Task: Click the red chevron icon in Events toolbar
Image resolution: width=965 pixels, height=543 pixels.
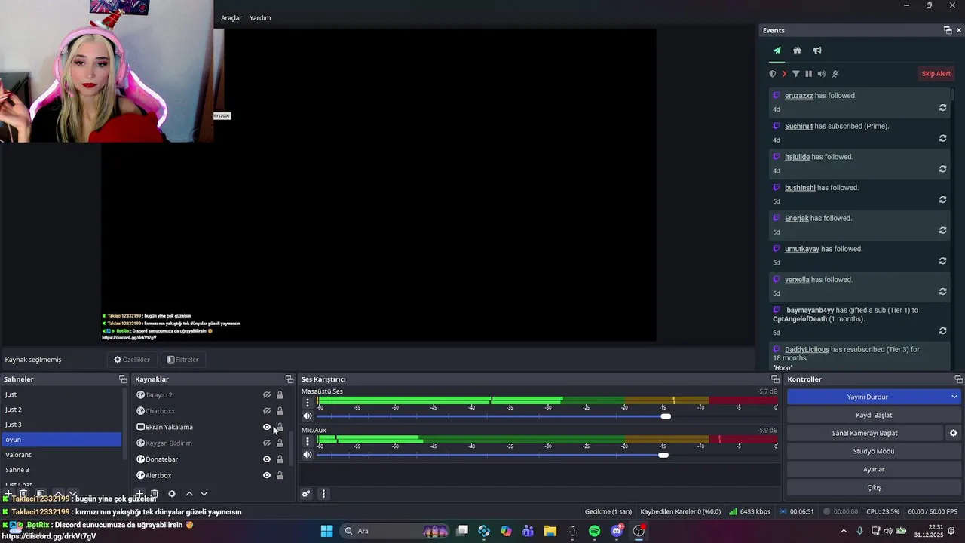Action: (x=784, y=74)
